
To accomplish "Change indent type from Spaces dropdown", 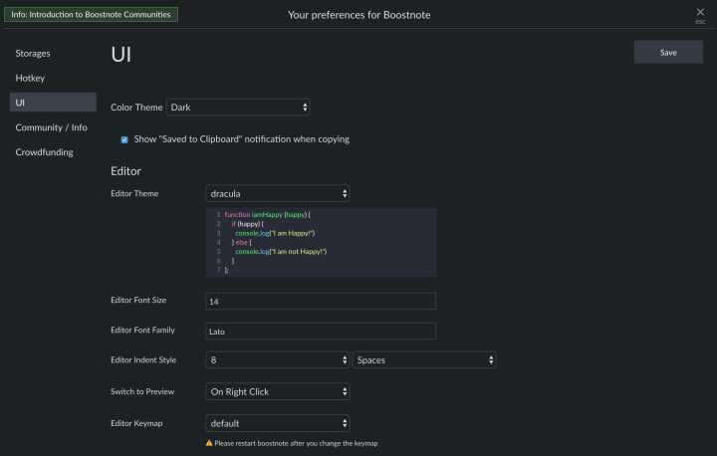I will pyautogui.click(x=425, y=360).
